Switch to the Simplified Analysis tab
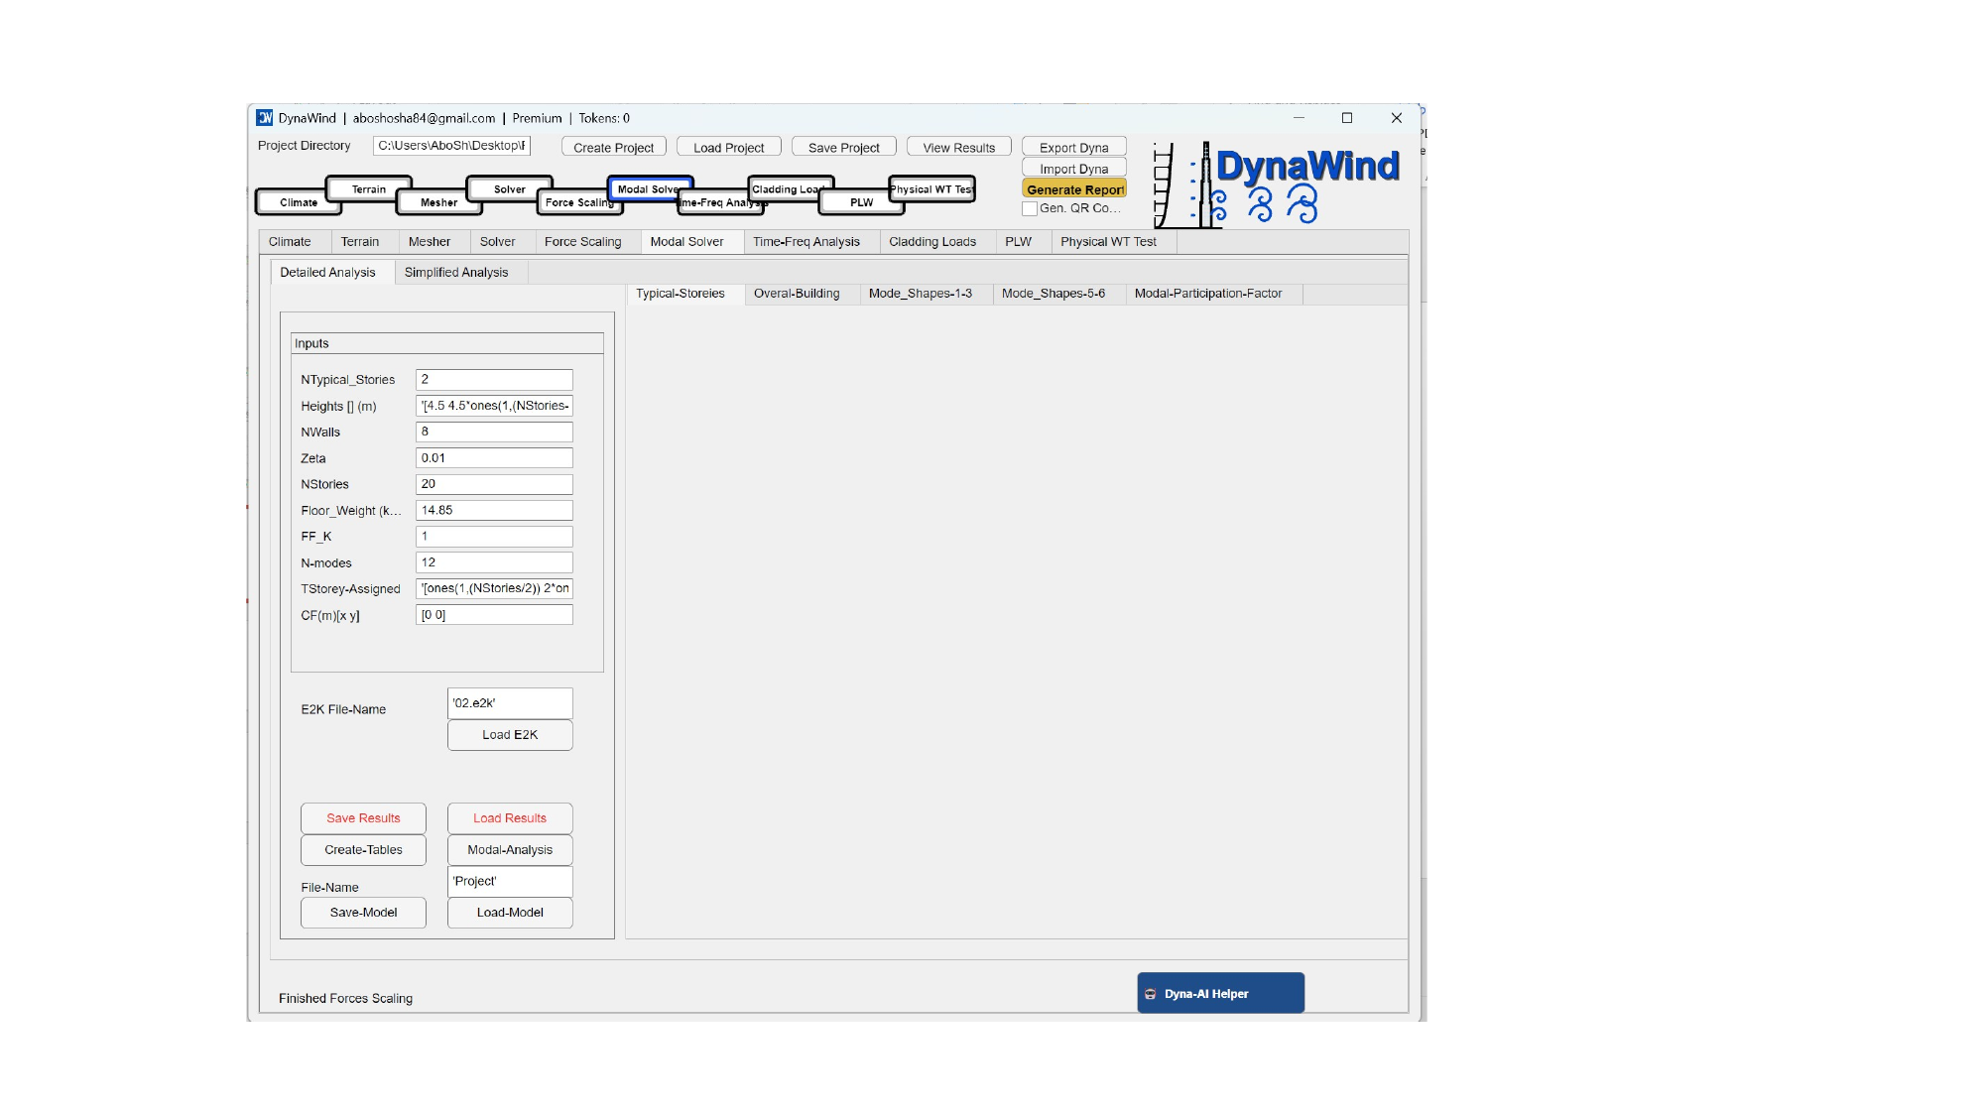The image size is (1985, 1116). pyautogui.click(x=456, y=273)
